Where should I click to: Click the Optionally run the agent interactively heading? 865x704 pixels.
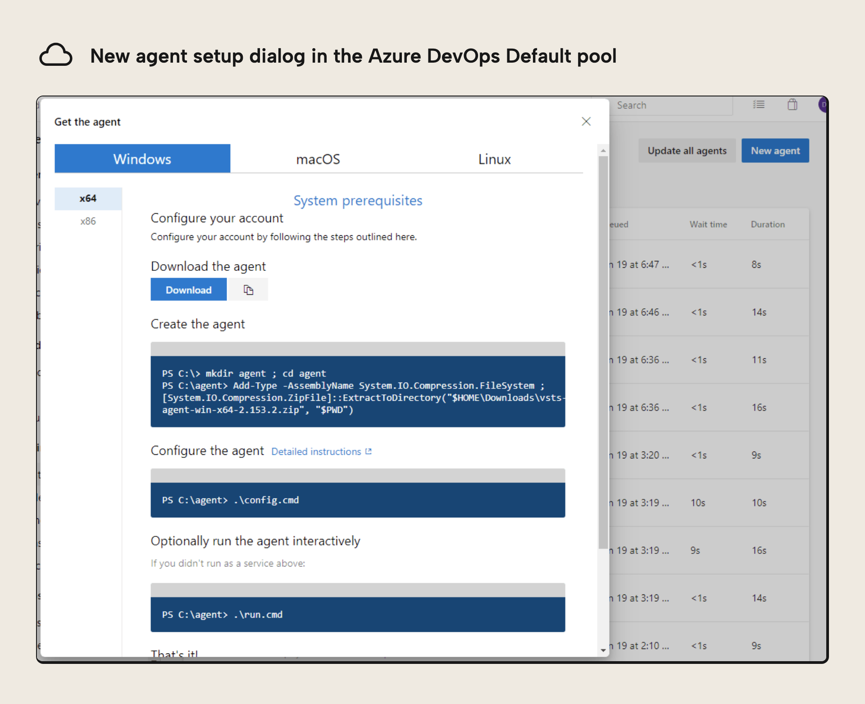[255, 541]
